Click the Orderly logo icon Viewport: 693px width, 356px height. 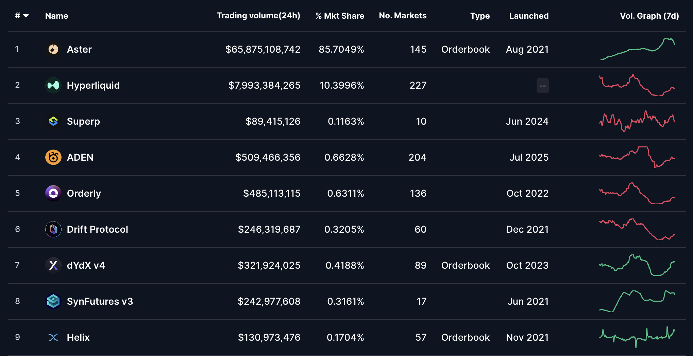coord(53,193)
